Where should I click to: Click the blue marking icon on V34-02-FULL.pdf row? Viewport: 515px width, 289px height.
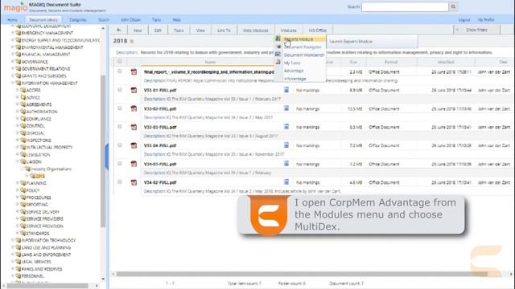pos(286,181)
